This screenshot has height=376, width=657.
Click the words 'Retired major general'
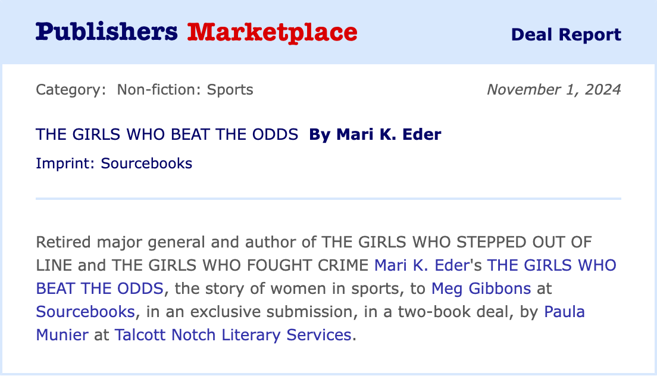pos(118,243)
